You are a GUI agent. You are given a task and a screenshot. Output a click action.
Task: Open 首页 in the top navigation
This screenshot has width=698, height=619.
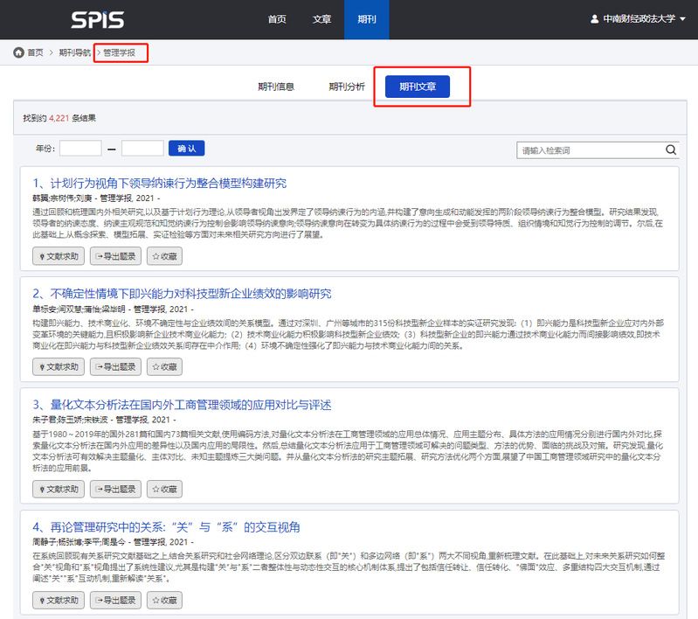(277, 19)
